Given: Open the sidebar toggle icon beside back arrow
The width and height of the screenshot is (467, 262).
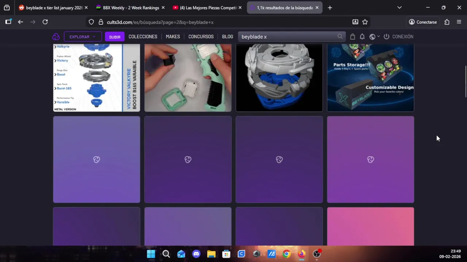Looking at the screenshot, I should (x=8, y=22).
